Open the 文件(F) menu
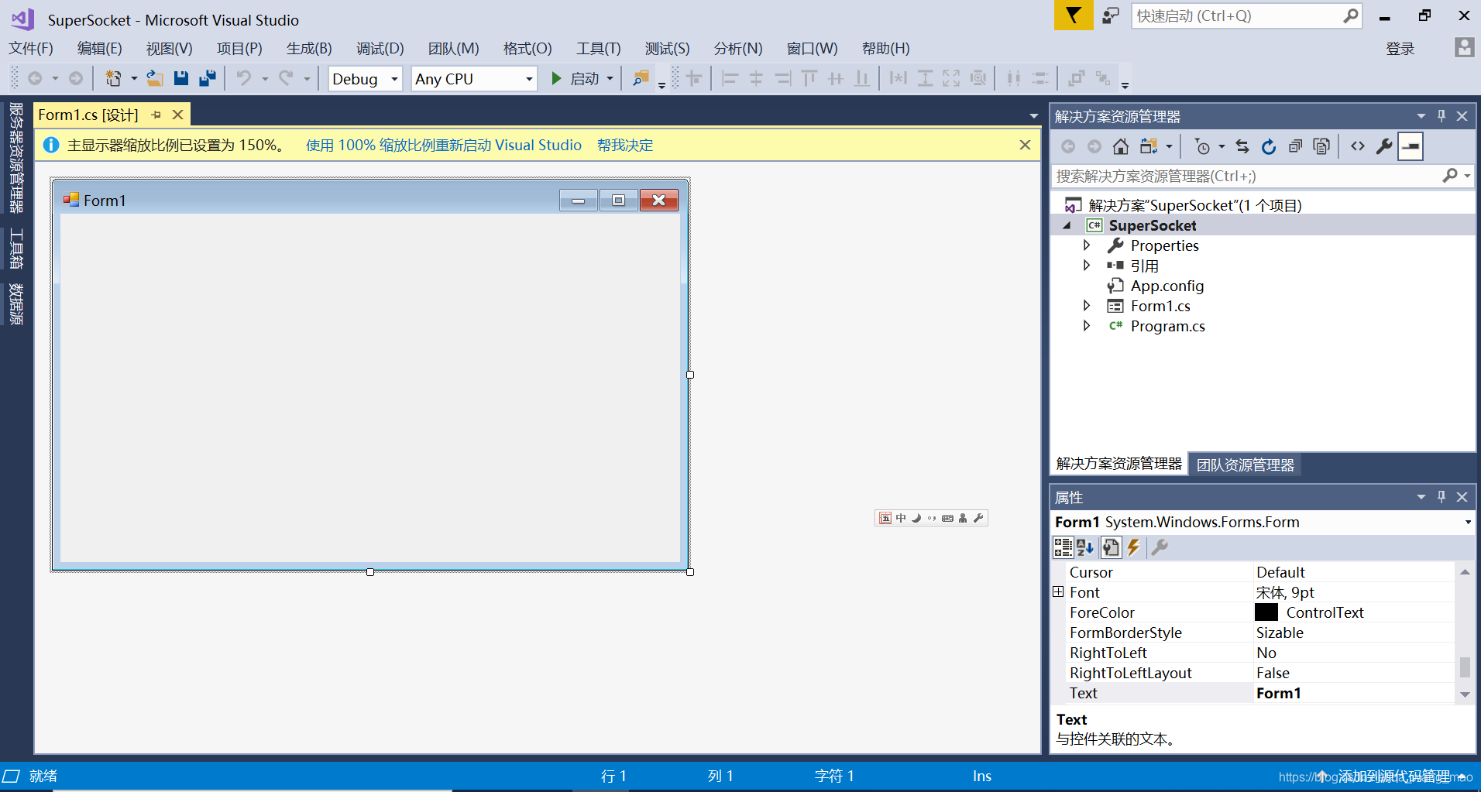The height and width of the screenshot is (792, 1481). pos(31,48)
